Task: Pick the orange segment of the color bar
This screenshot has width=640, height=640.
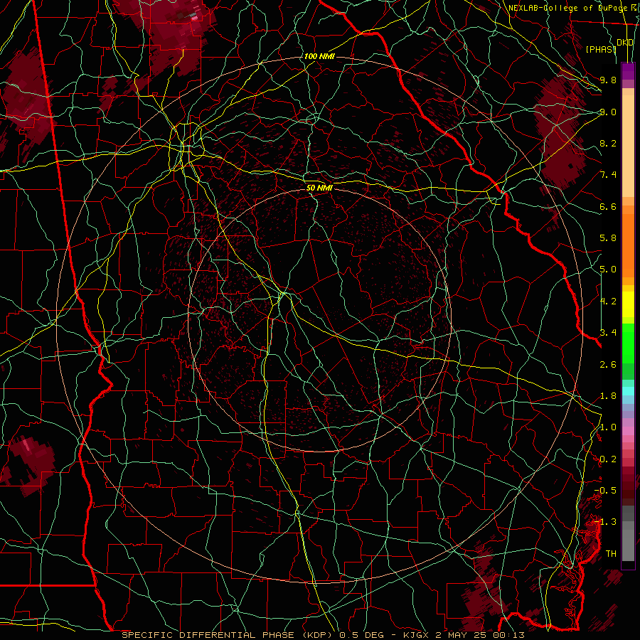Action: pos(628,245)
